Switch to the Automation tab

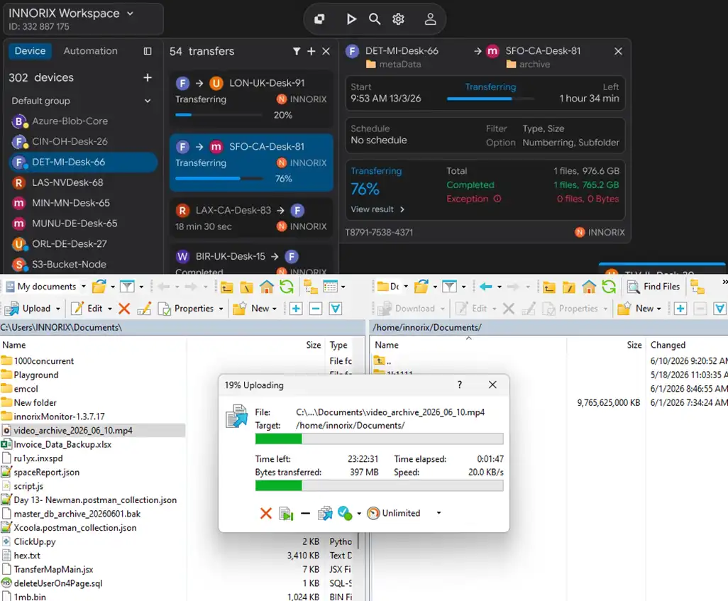91,51
